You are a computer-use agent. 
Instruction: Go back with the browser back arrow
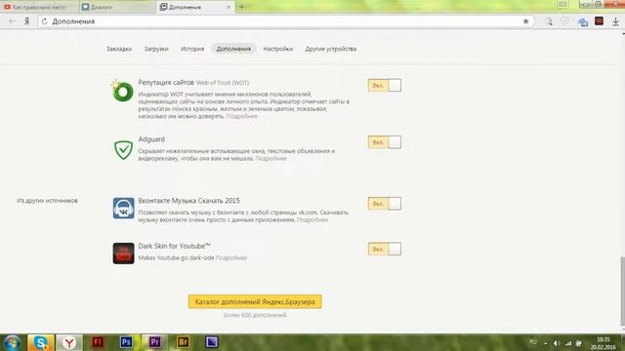[12, 21]
